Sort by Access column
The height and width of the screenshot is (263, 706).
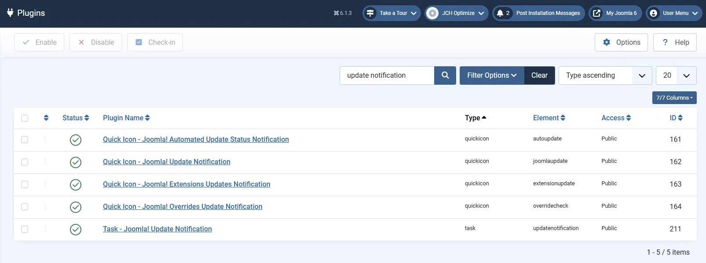click(x=616, y=118)
